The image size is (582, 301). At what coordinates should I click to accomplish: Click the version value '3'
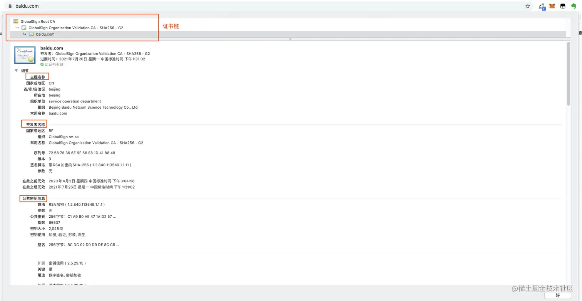(50, 159)
